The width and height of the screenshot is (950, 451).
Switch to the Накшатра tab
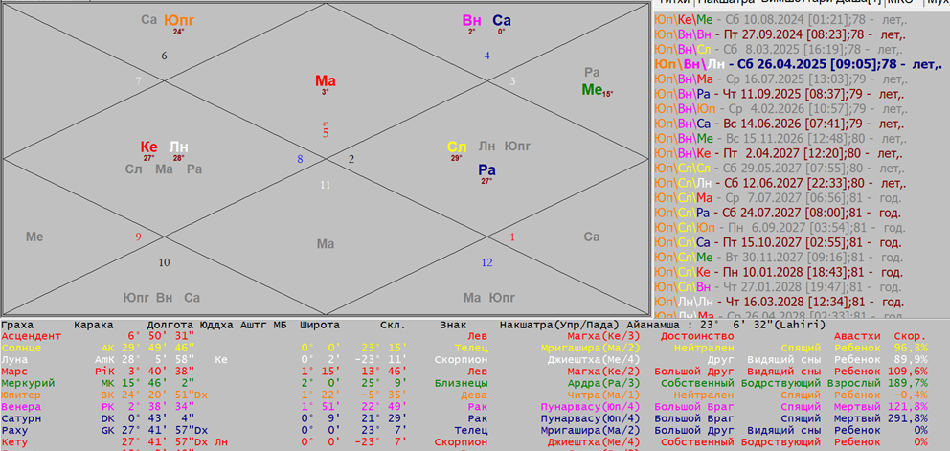click(x=726, y=3)
